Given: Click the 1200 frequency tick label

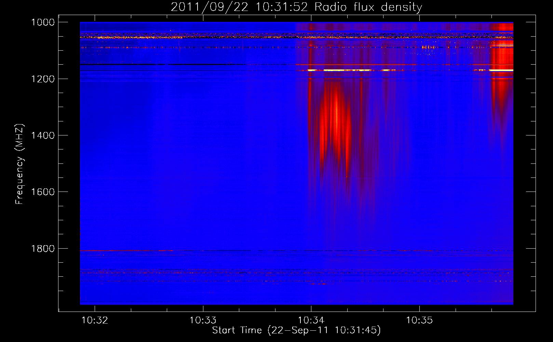Looking at the screenshot, I should tap(43, 79).
